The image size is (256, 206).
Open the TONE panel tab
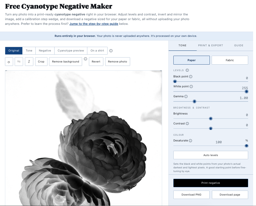(x=183, y=45)
